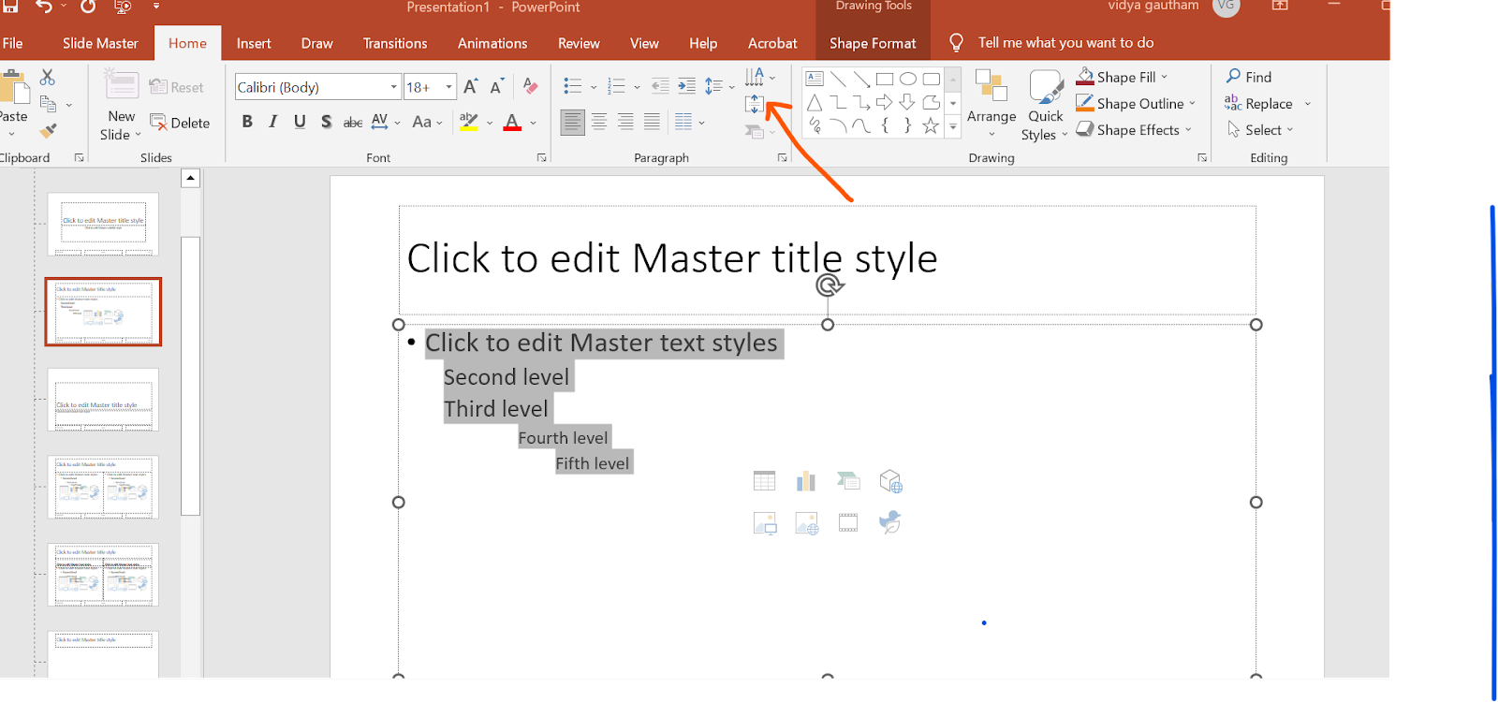This screenshot has height=702, width=1498.
Task: Select the Isosceles Triangle shape
Action: point(815,102)
